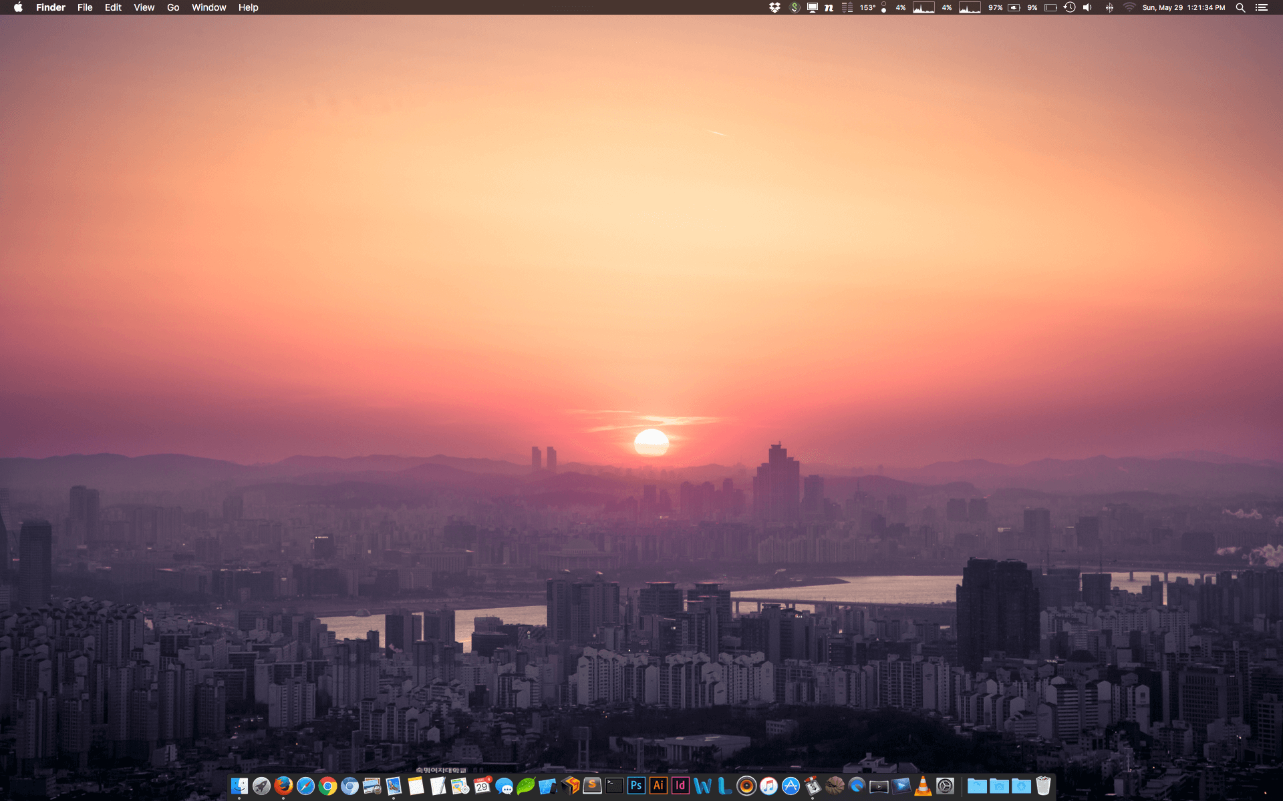Click the Spotlight search magnifier
The height and width of the screenshot is (801, 1283).
[x=1240, y=7]
